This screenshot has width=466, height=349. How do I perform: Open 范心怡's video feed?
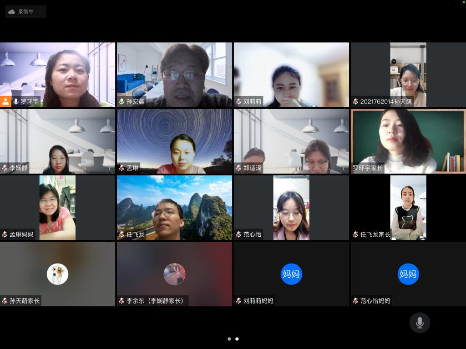pos(291,207)
